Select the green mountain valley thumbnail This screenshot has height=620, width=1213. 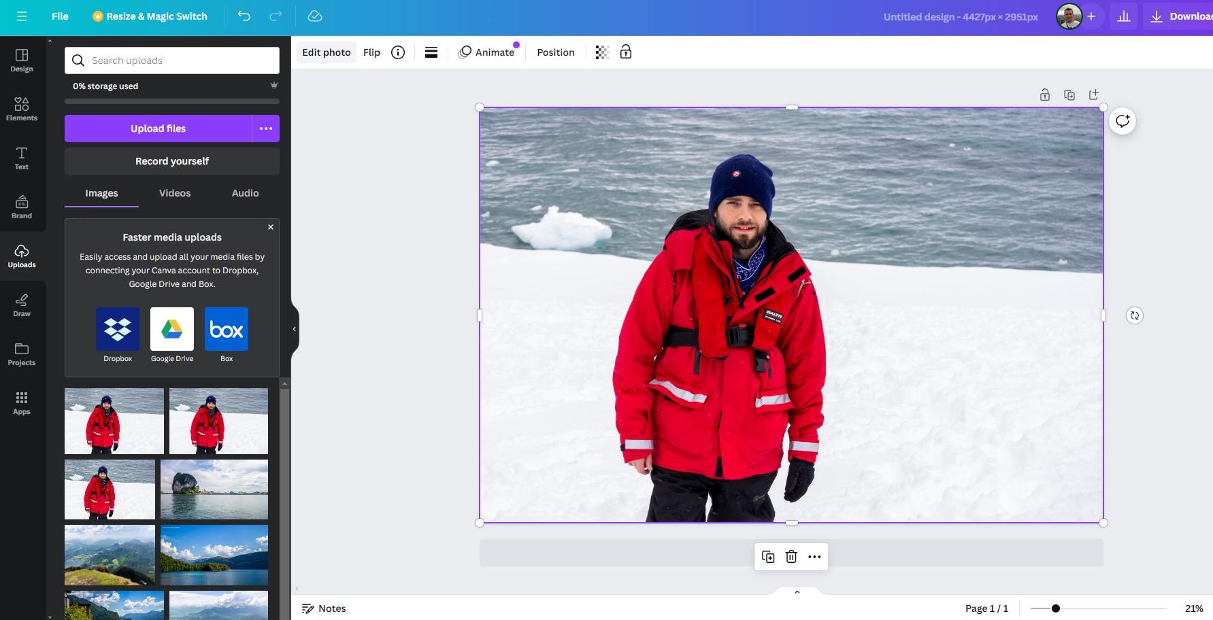(x=110, y=555)
